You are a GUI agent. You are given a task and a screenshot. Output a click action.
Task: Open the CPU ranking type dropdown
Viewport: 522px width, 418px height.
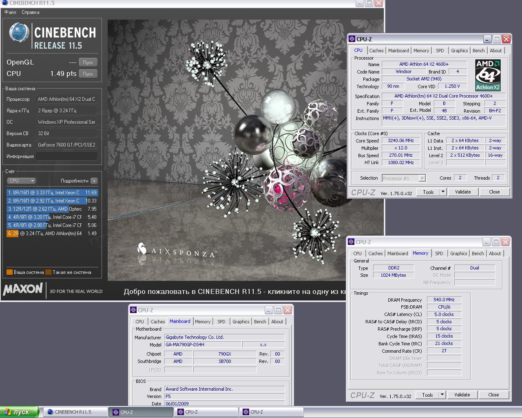[22, 181]
